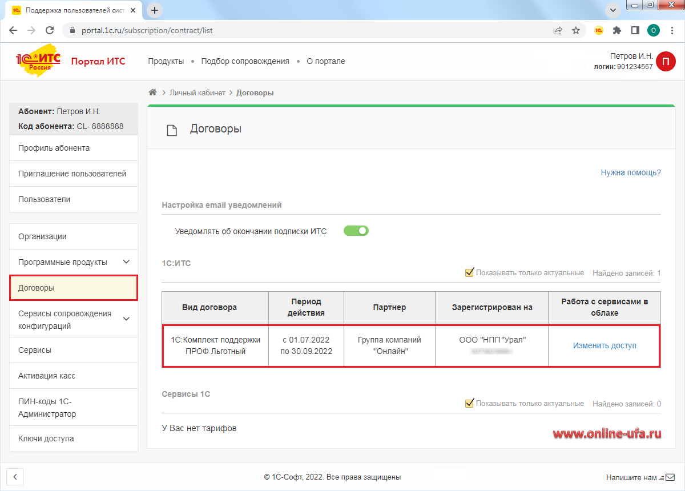Click the Найдено записей: 0 counter

[x=627, y=404]
